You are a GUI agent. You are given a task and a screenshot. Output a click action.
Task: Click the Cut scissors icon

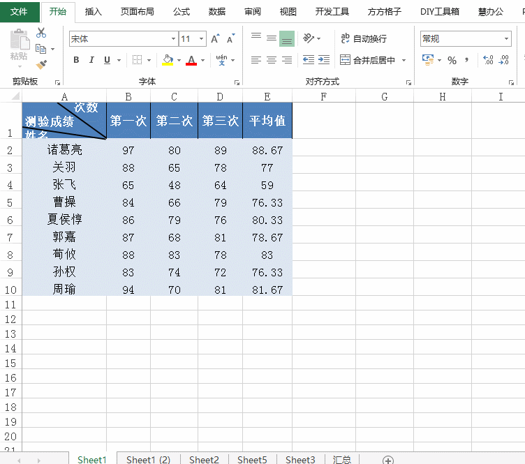tap(41, 33)
